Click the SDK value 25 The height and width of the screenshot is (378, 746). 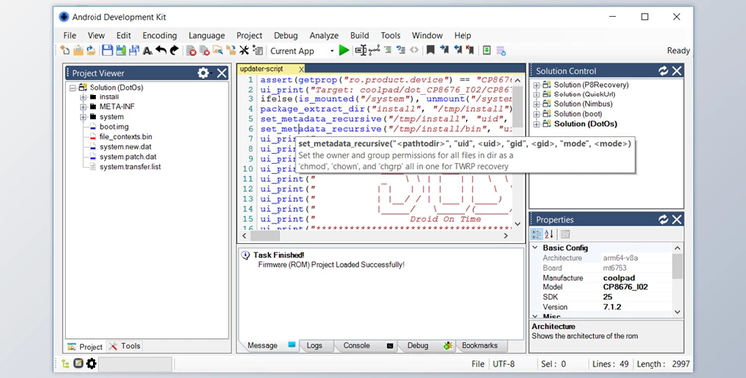coord(607,297)
